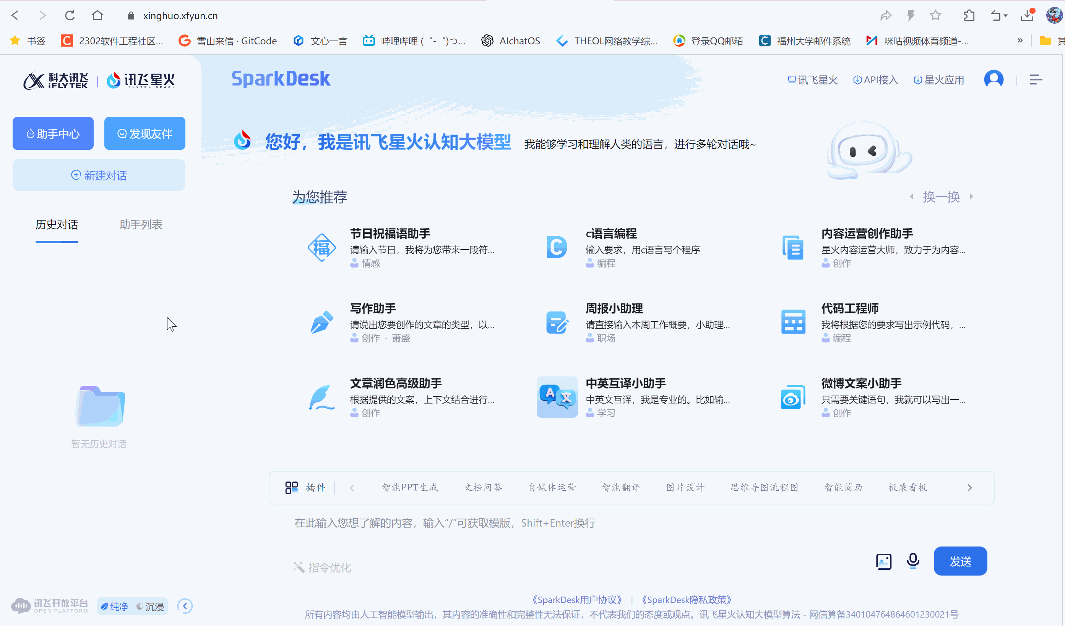Click the share arrow icon in address bar

886,16
